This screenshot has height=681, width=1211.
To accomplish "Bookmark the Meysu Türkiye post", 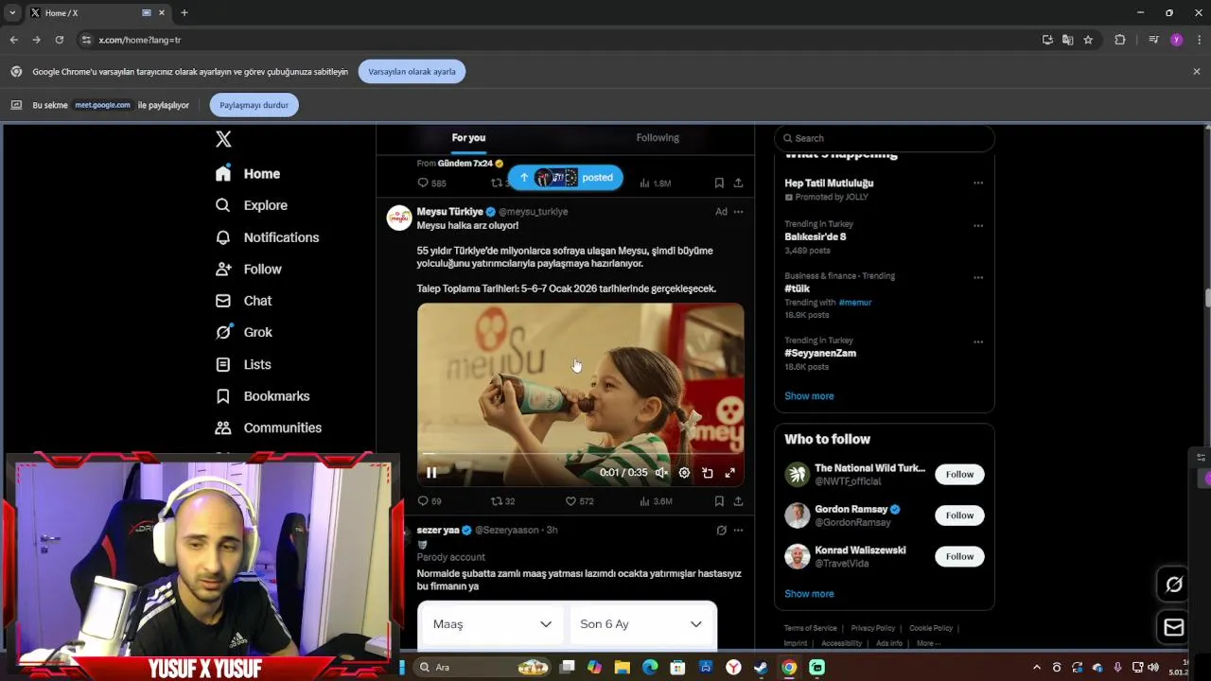I will coord(719,501).
